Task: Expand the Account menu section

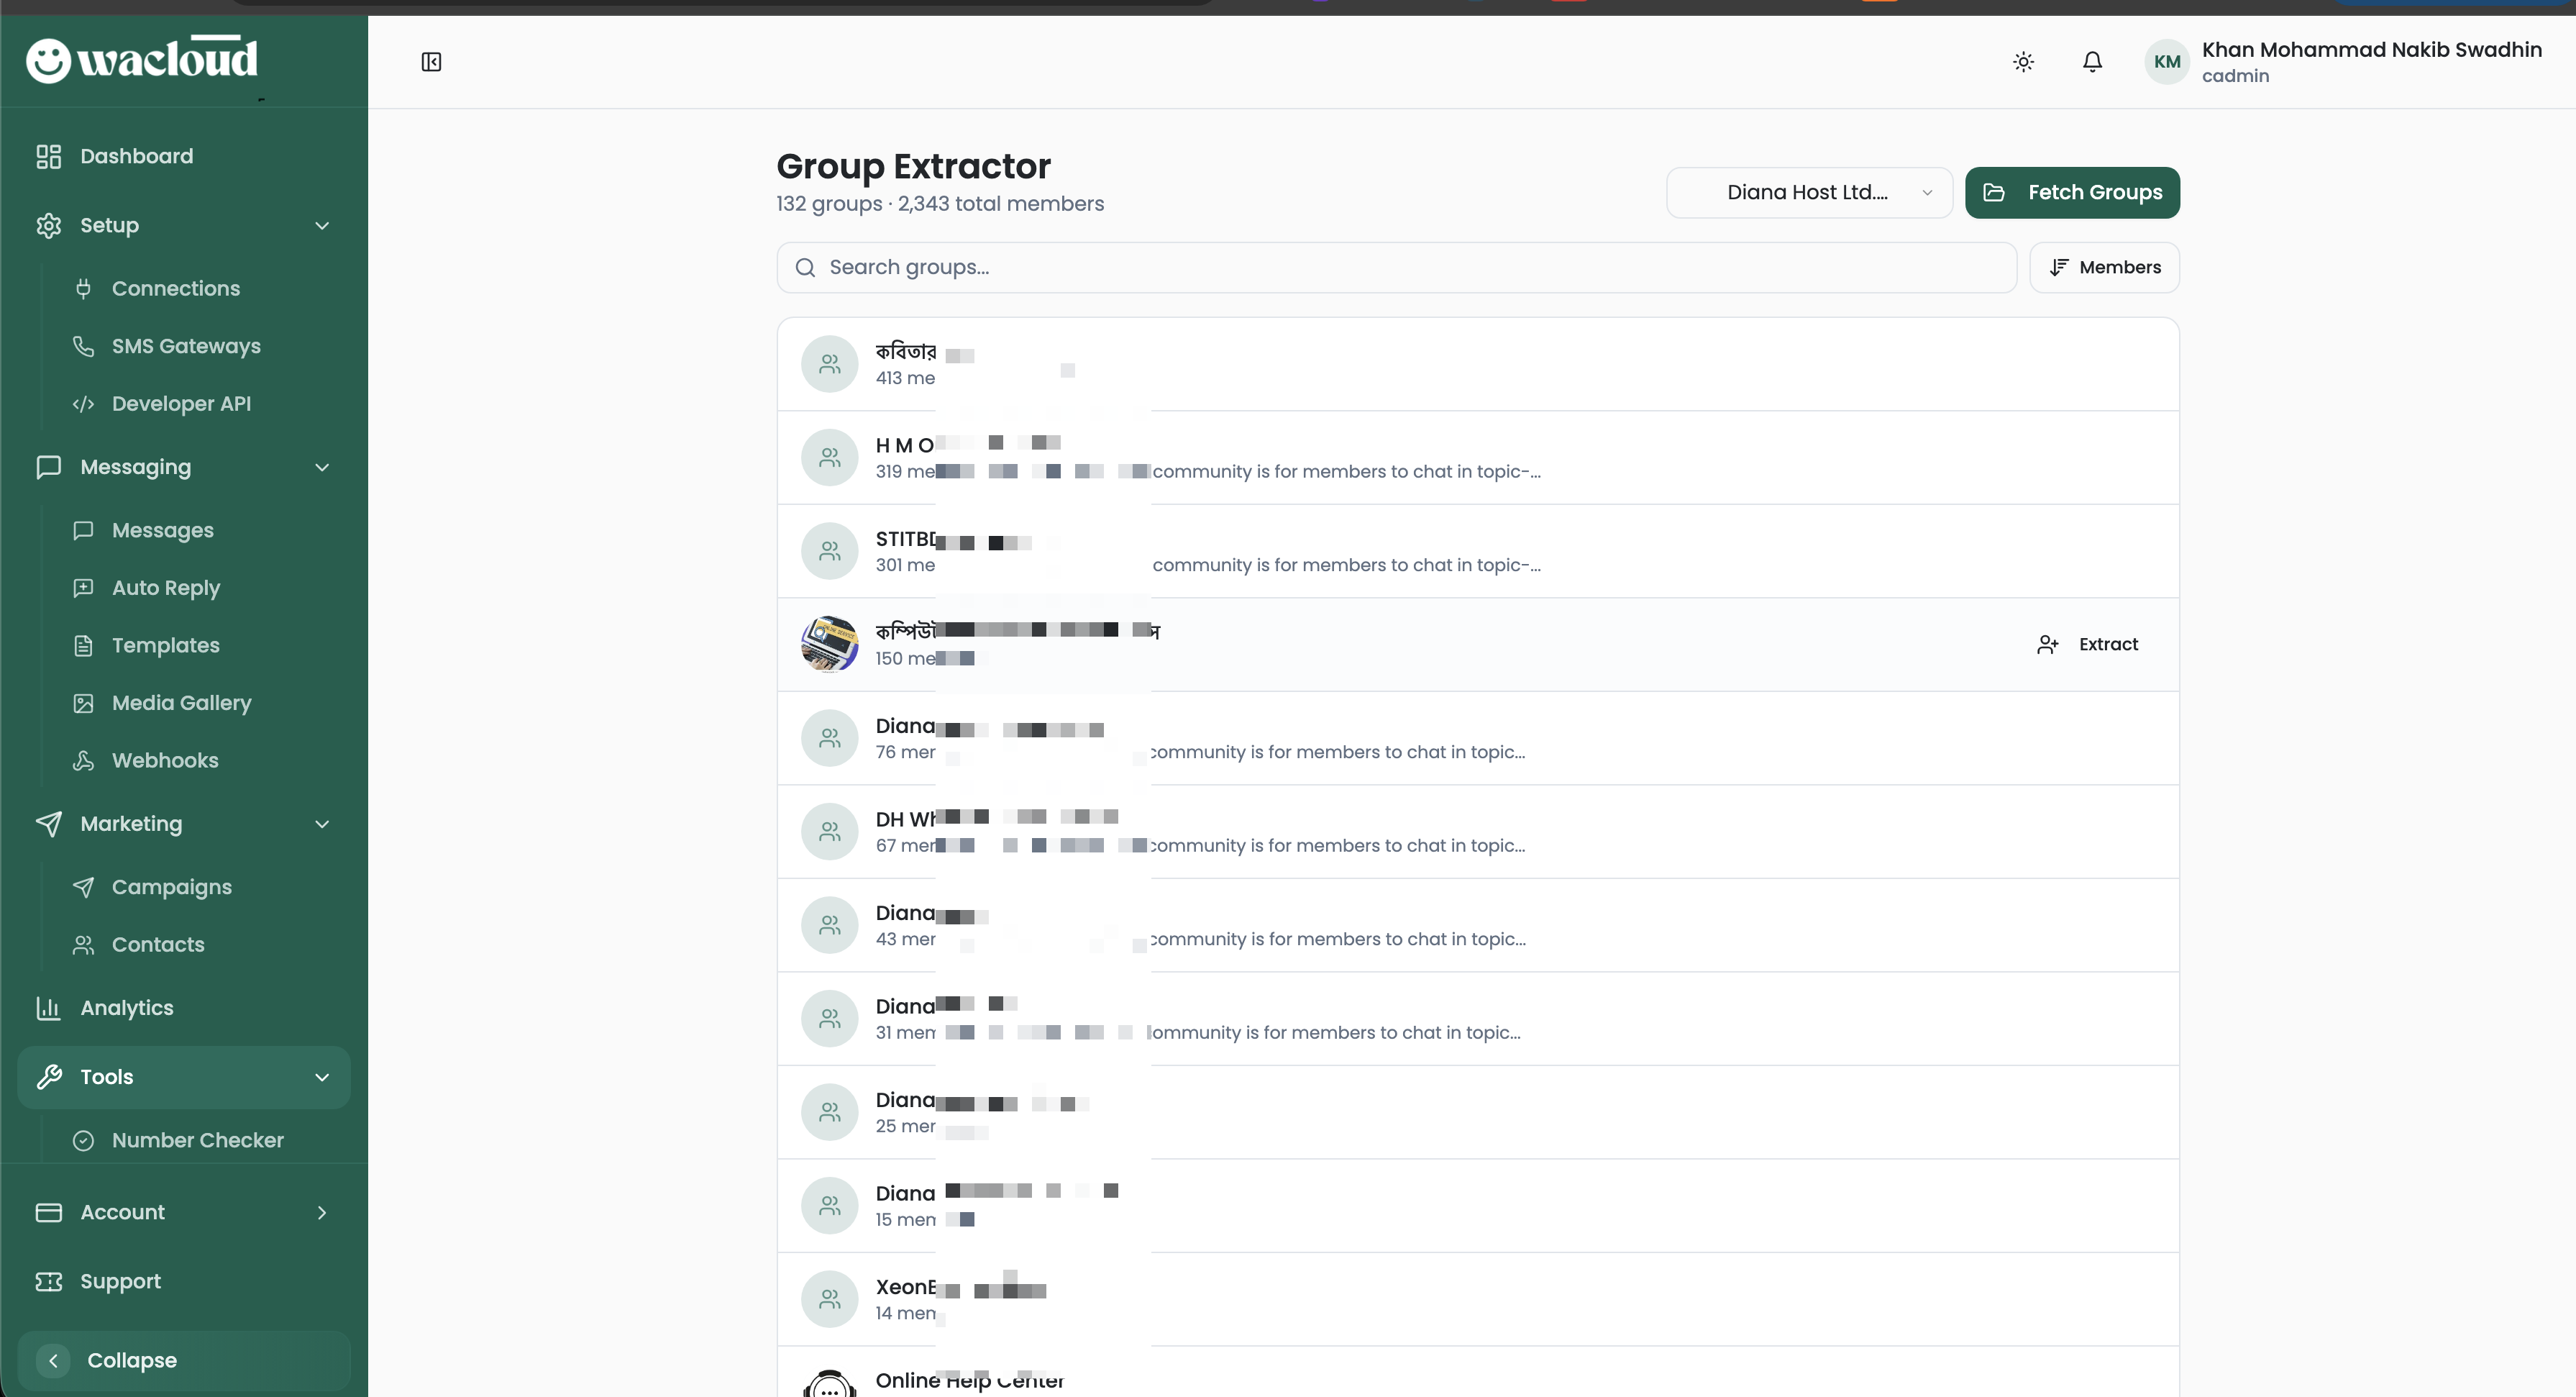Action: click(x=322, y=1212)
